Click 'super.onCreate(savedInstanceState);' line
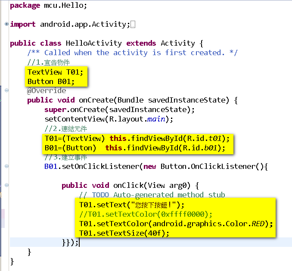 pos(120,109)
